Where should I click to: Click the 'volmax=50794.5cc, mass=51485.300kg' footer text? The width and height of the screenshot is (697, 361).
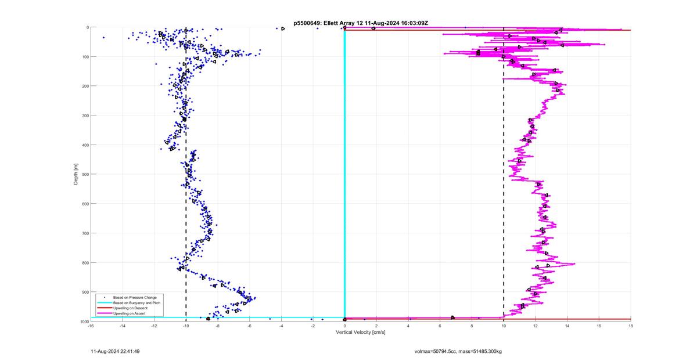pyautogui.click(x=458, y=351)
